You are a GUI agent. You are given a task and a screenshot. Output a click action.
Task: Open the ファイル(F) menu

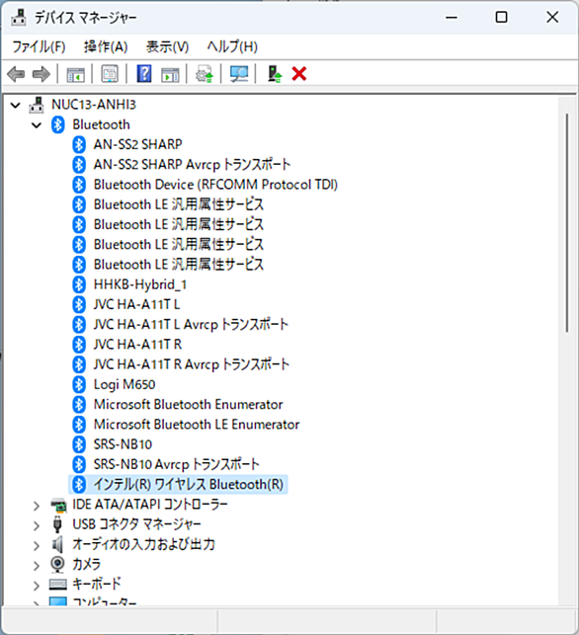(39, 47)
